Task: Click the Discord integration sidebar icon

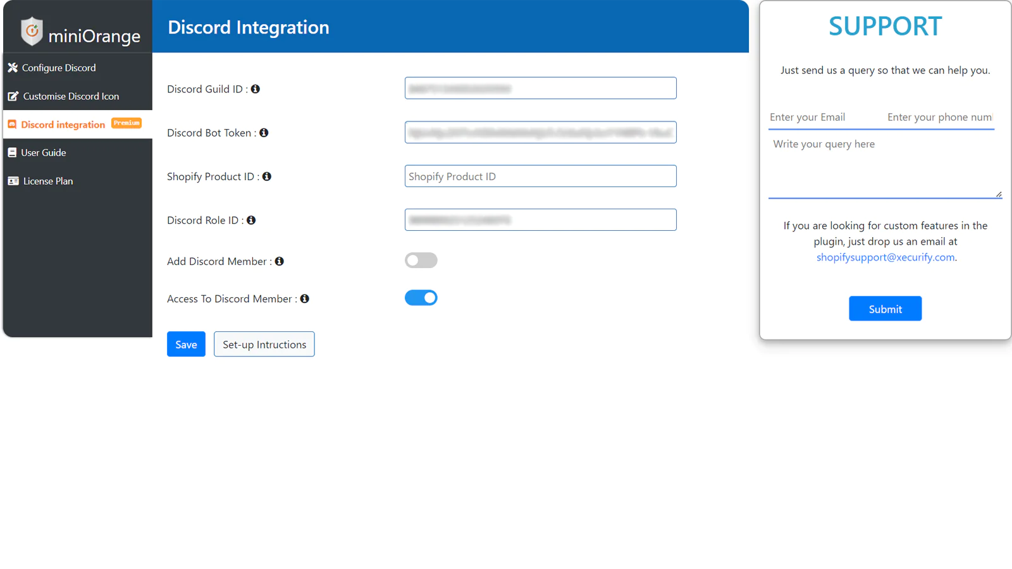Action: coord(12,125)
